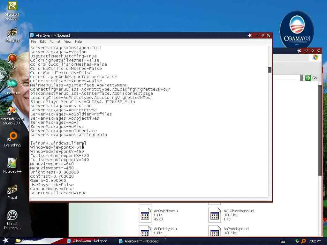327x245 pixels.
Task: Click line ServerPackages=OnslaughtFull
Action: pos(66,48)
